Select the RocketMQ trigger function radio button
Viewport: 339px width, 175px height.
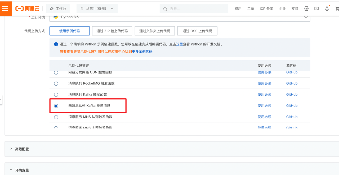(56, 84)
